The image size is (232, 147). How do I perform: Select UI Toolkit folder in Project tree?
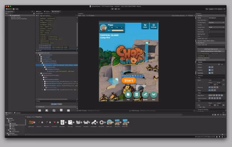click(x=12, y=130)
